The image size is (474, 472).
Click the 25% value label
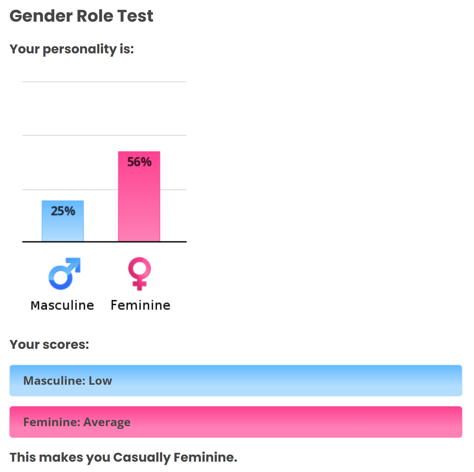click(x=63, y=211)
